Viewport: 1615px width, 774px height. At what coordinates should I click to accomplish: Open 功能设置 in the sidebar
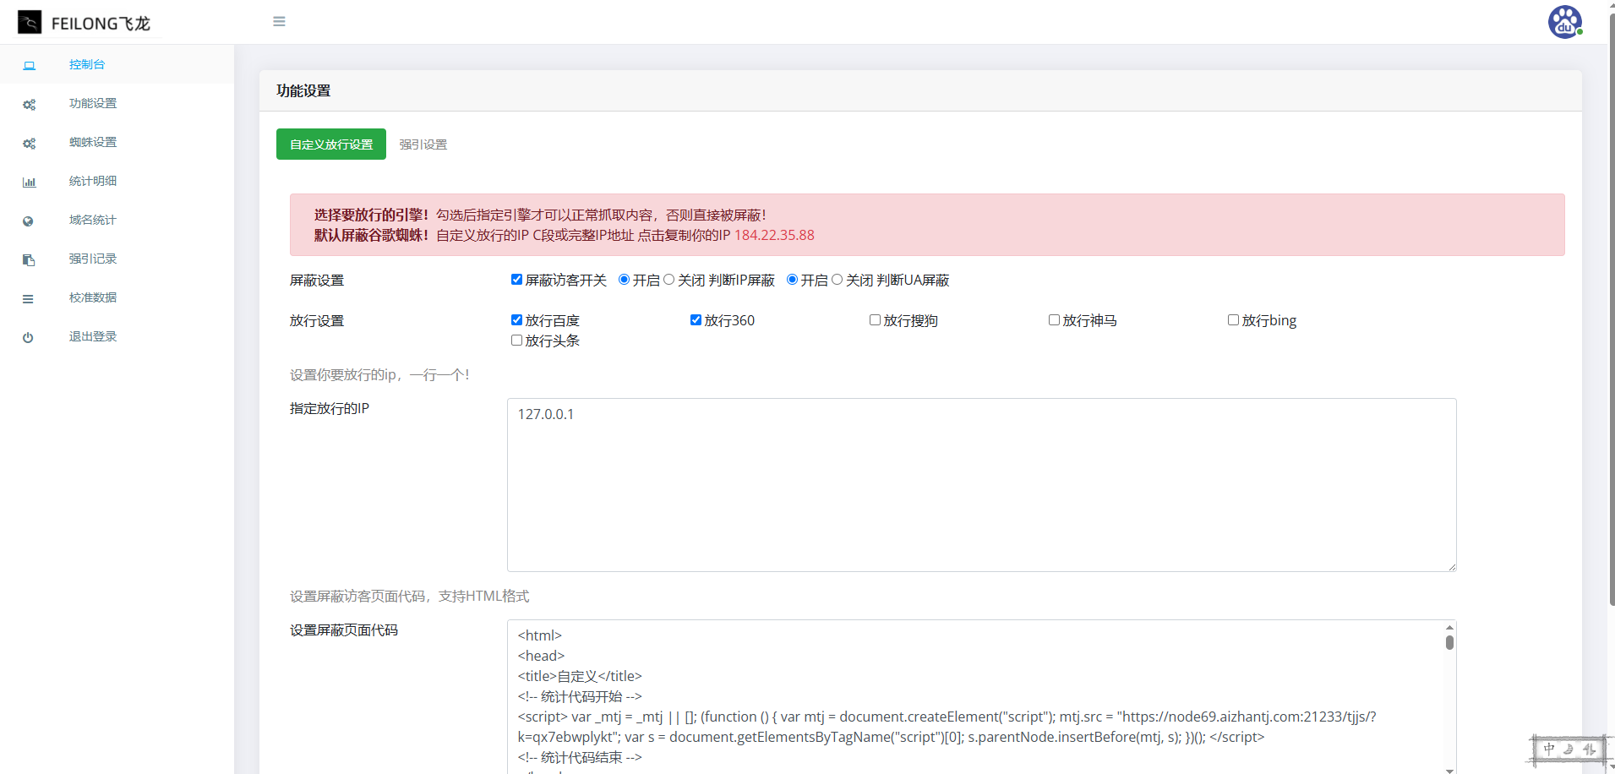tap(93, 103)
